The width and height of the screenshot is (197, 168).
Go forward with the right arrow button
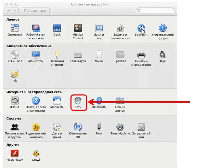coord(15,11)
